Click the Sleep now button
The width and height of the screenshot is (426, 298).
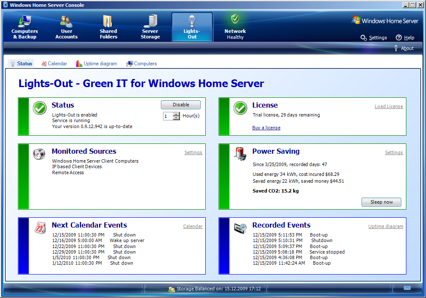point(381,202)
